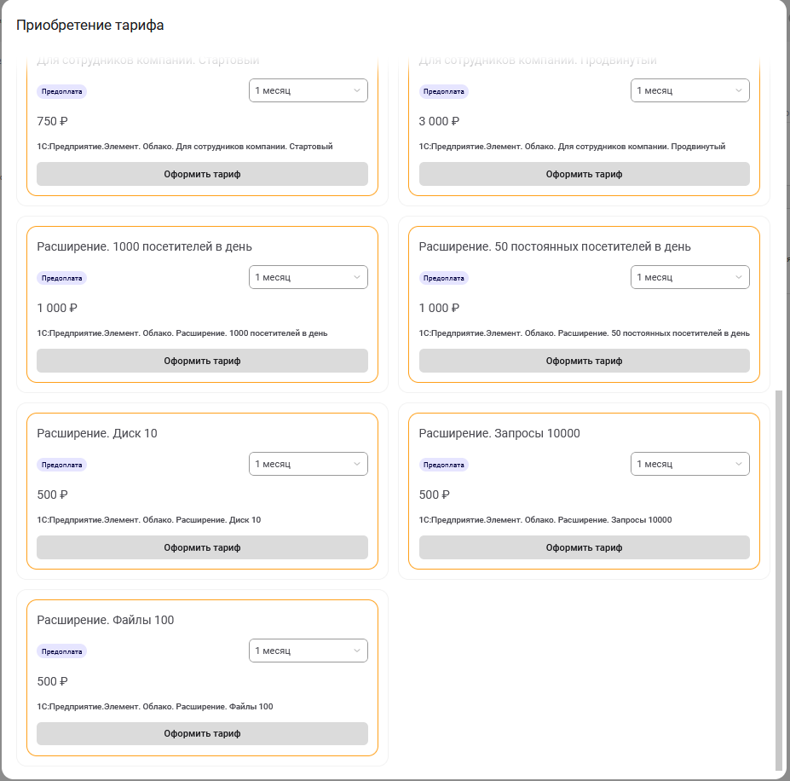Expand period dropdown for 50 постоянных посетителей
The width and height of the screenshot is (790, 781).
coord(690,277)
